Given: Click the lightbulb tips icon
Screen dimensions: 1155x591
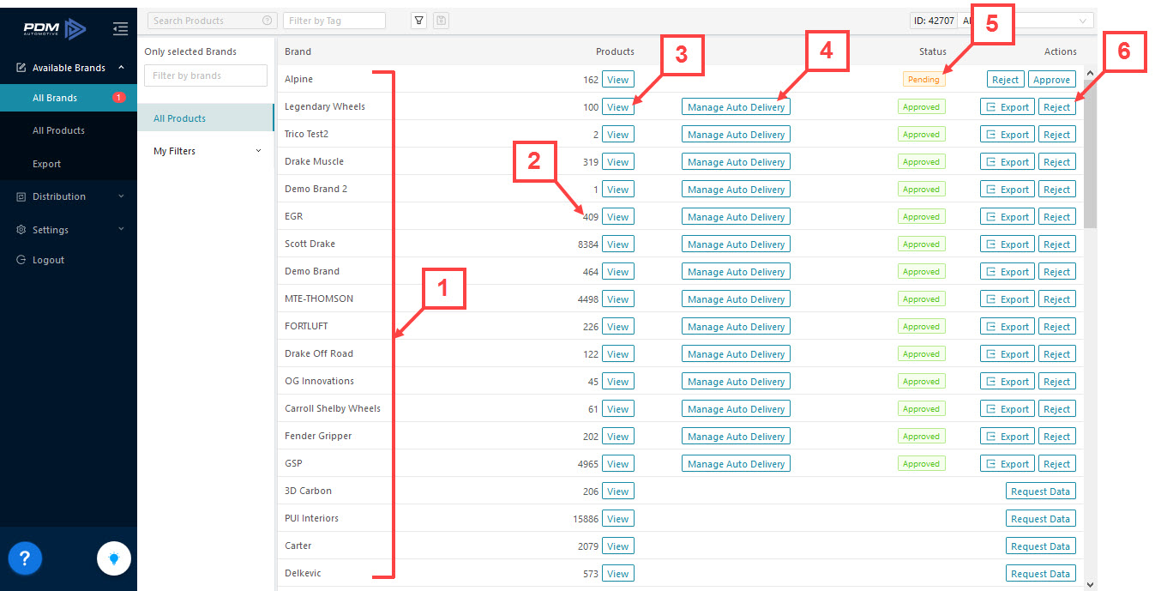Looking at the screenshot, I should coord(113,559).
